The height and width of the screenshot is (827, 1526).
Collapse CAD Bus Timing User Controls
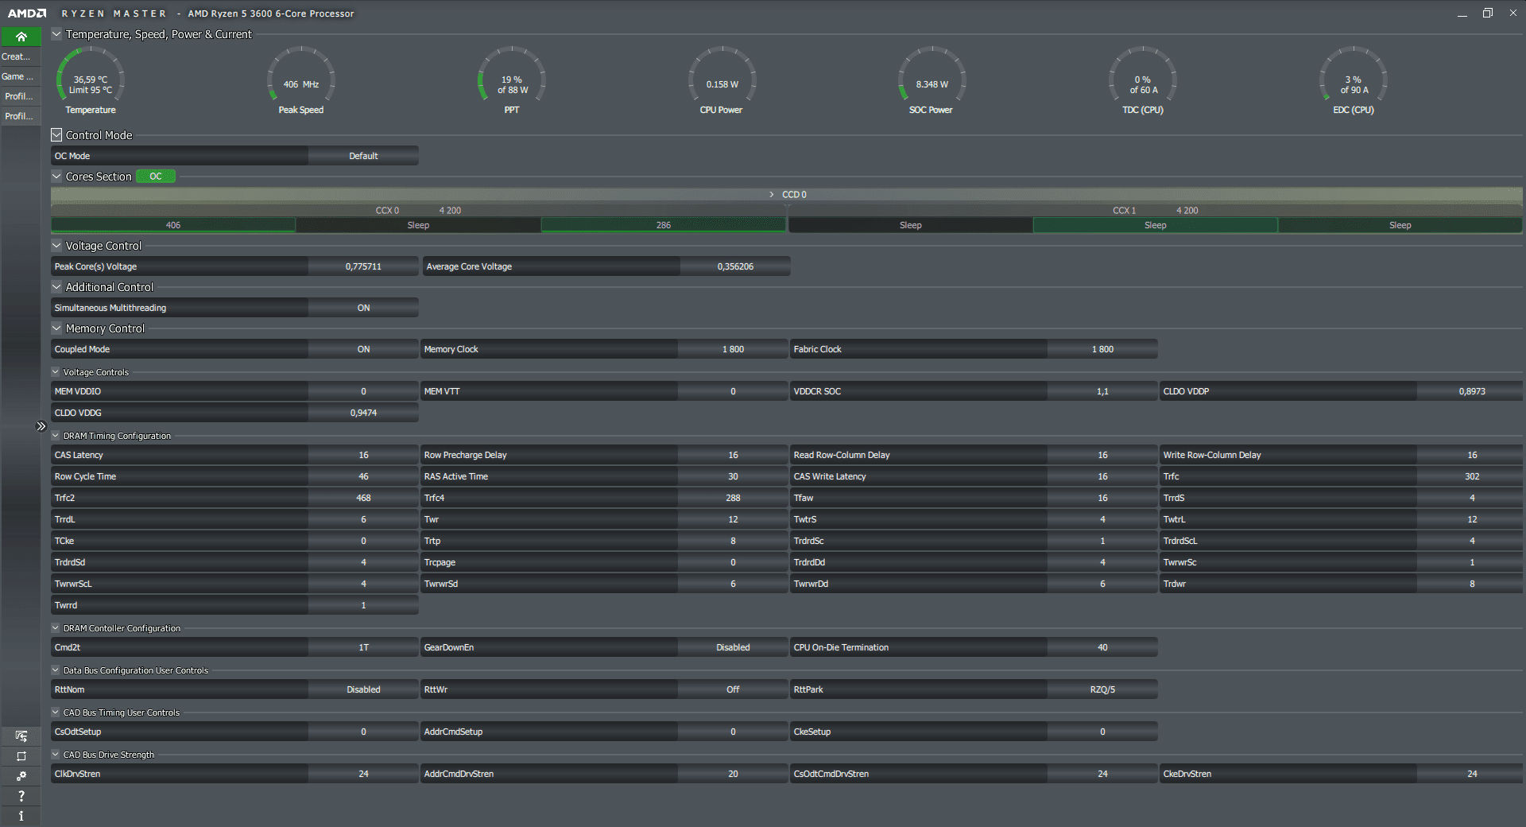tap(56, 712)
